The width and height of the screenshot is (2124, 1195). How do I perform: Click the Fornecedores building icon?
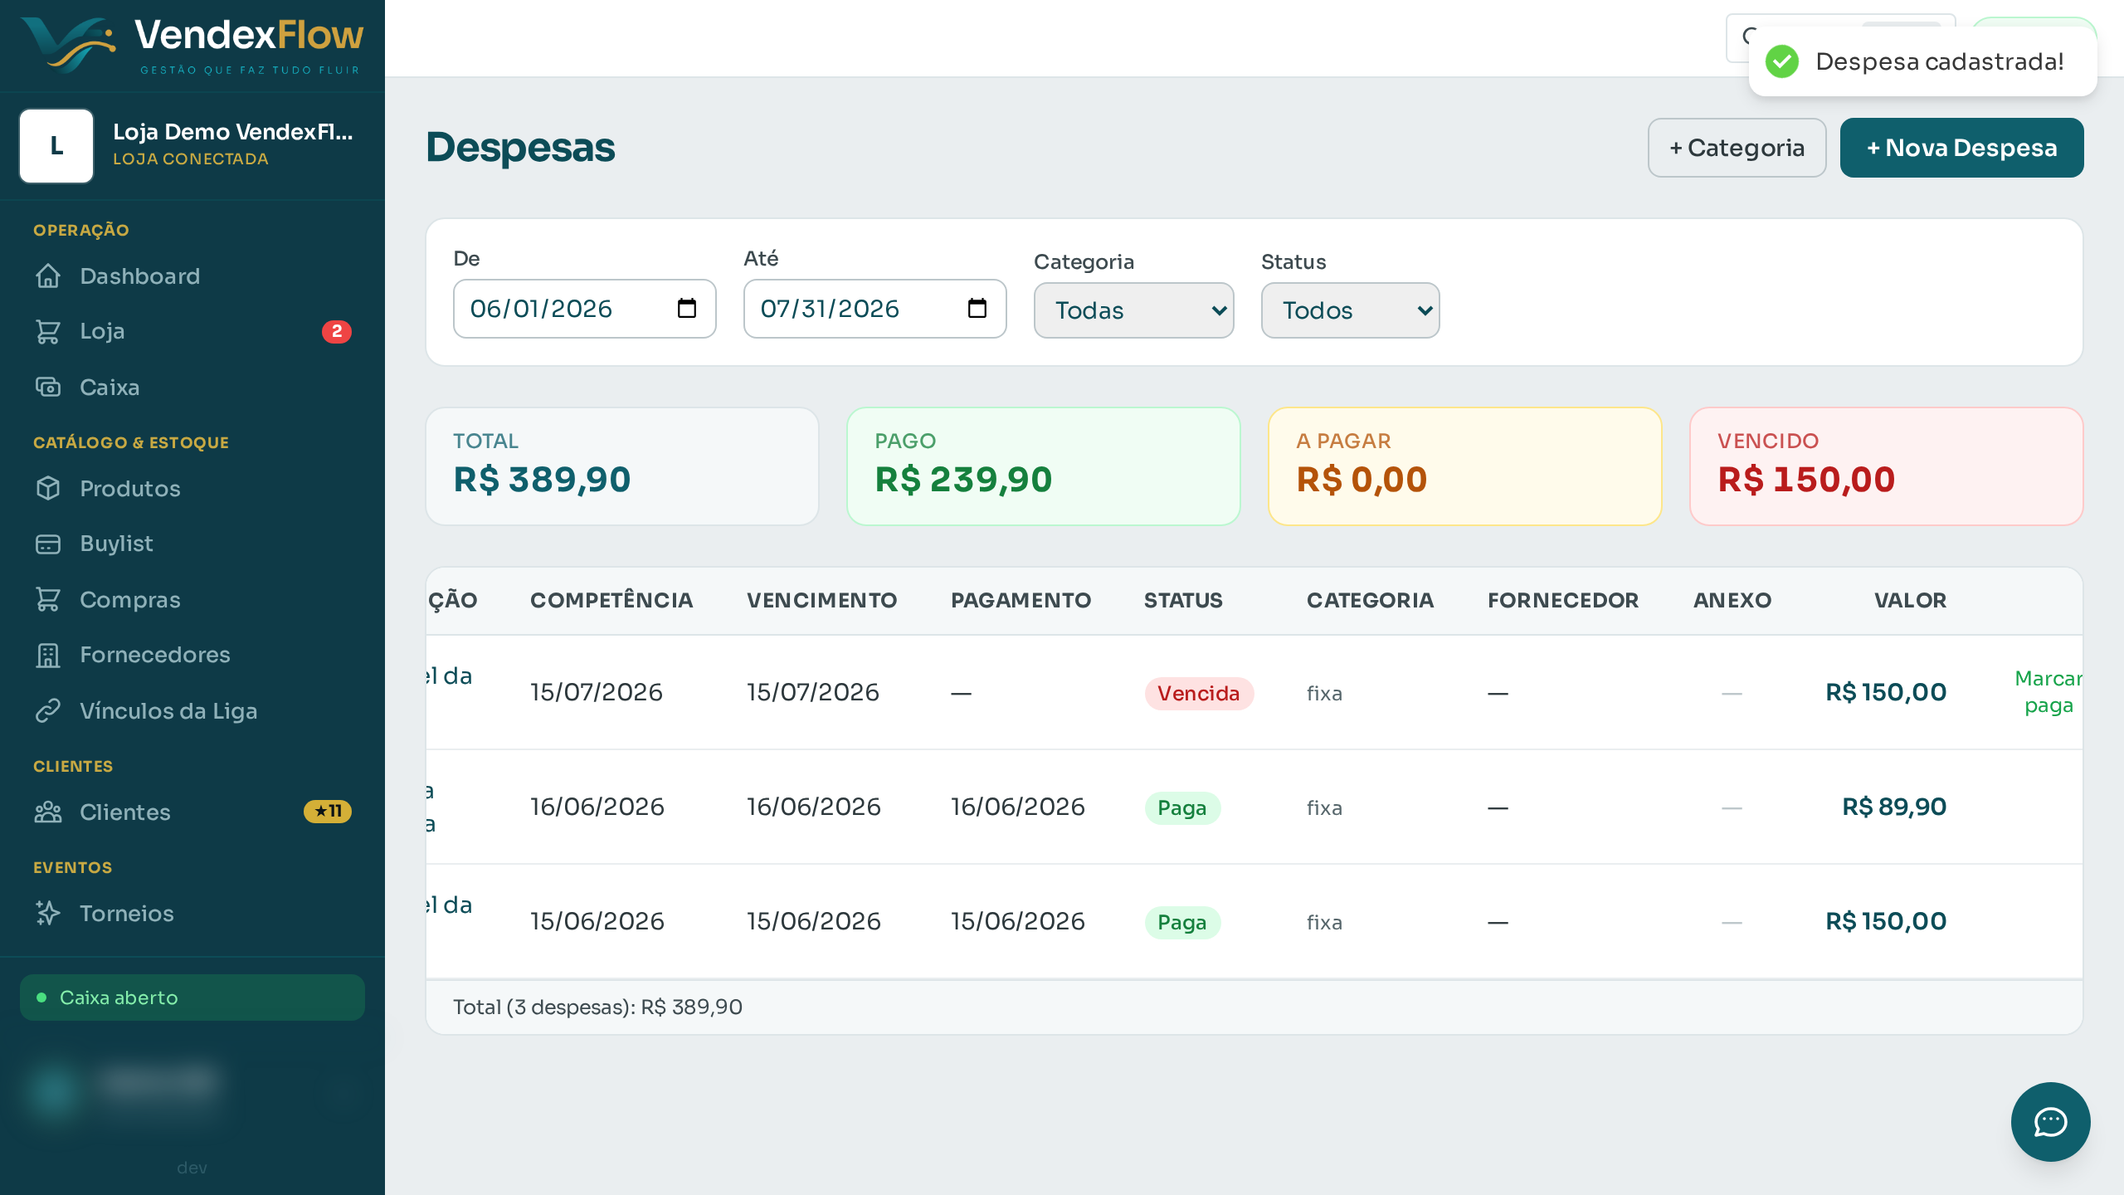point(48,655)
